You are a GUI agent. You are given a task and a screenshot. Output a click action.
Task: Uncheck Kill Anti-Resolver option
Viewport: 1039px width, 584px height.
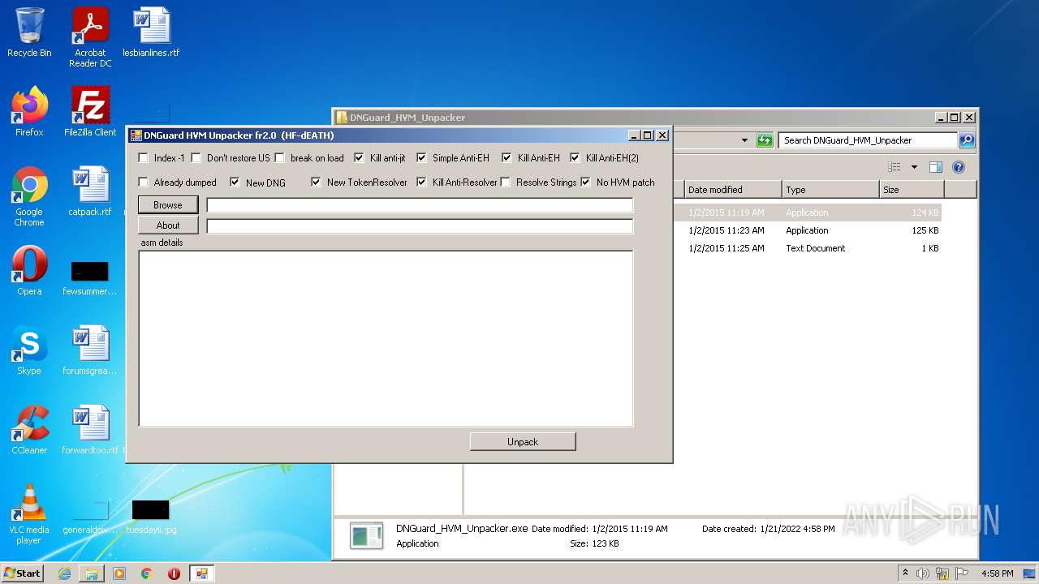tap(421, 182)
